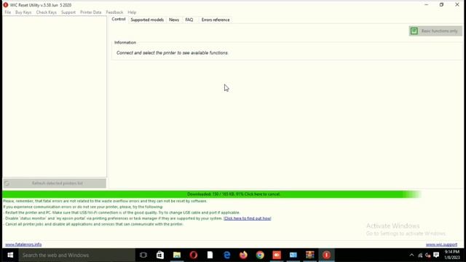Open the Feedback menu
This screenshot has height=262, width=466.
pos(114,12)
